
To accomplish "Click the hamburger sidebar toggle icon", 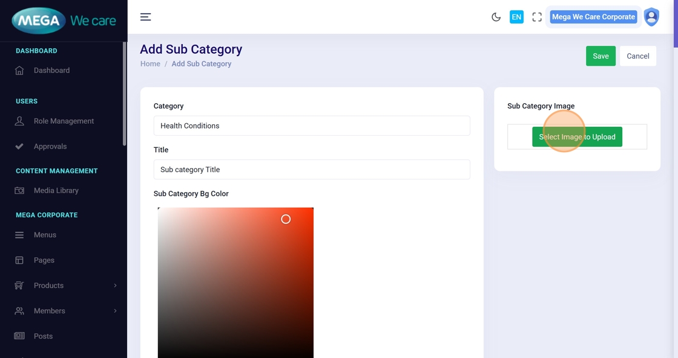I will tap(145, 17).
